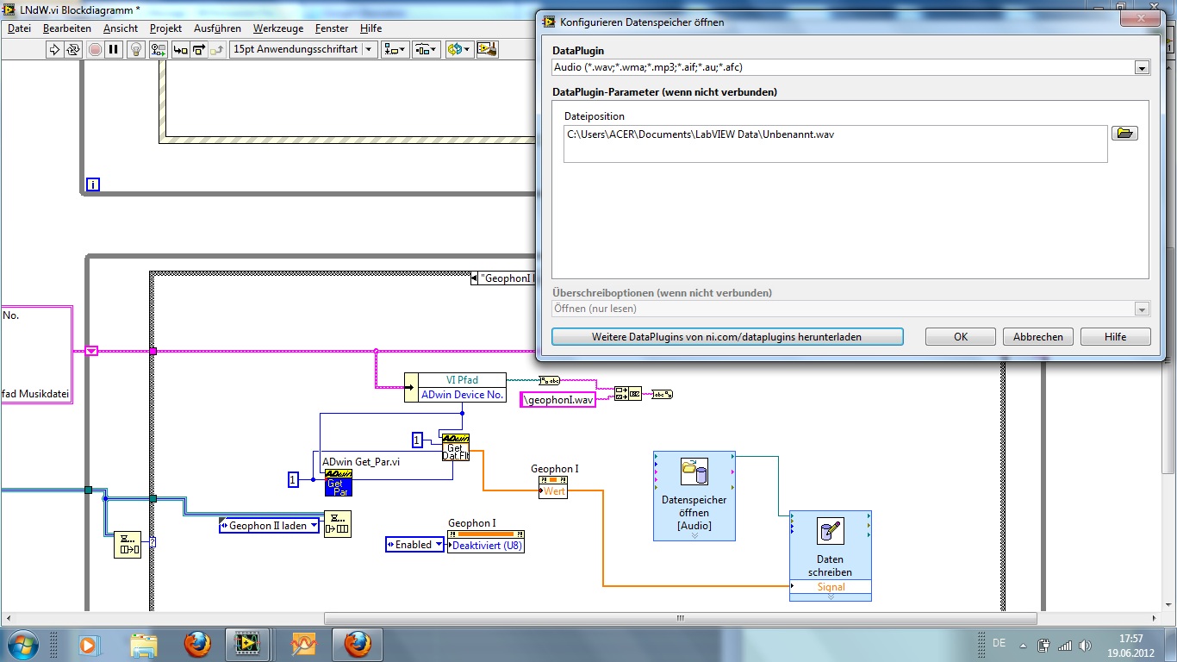Screen dimensions: 1177x662
Task: Click the loop iteration terminal i
Action: click(93, 184)
